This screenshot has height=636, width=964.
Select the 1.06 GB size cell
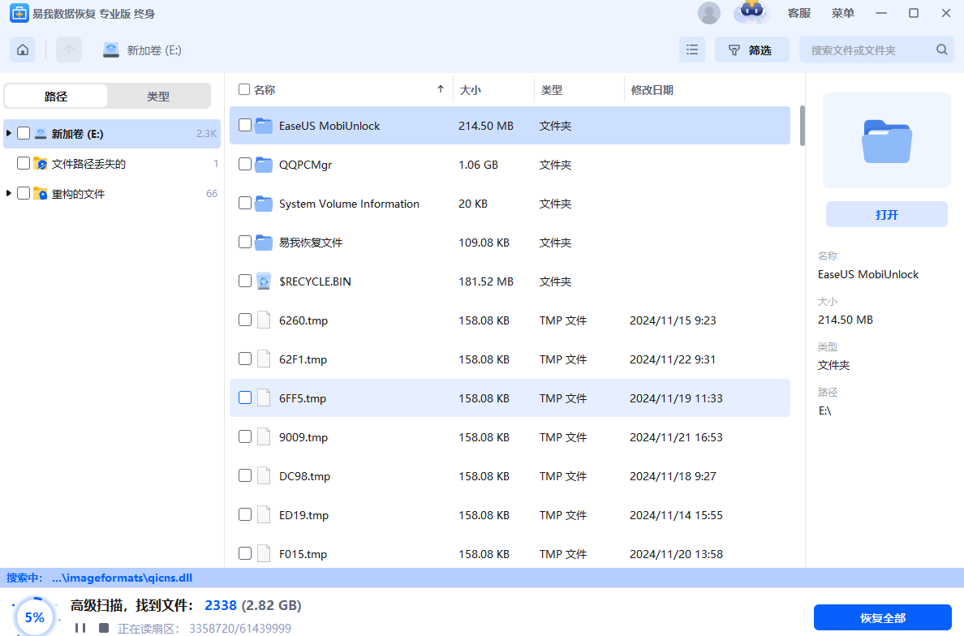coord(478,165)
